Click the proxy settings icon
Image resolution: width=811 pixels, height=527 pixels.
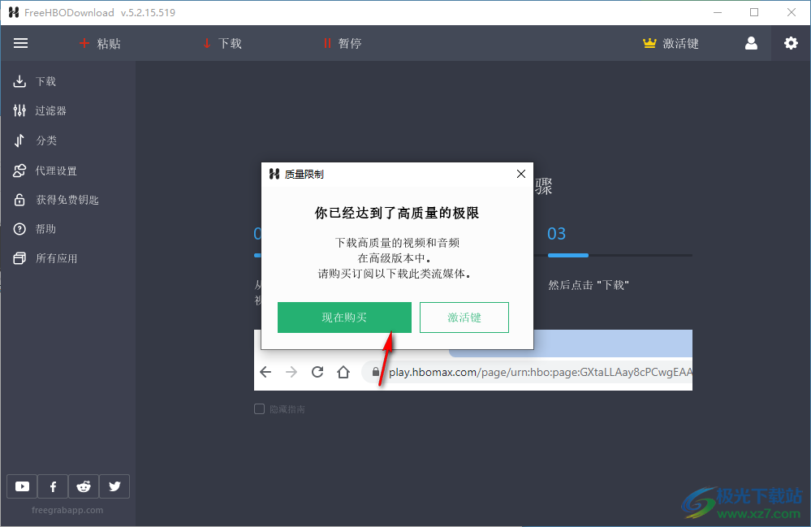click(x=19, y=171)
